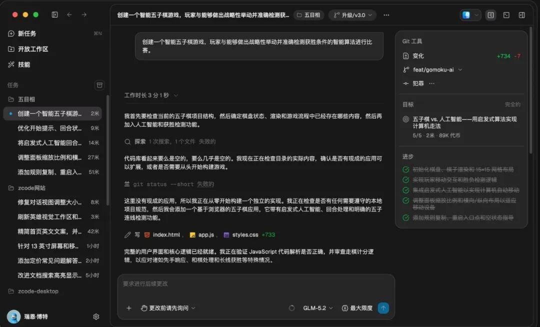Select task 改进文档搜索高亮显示...
The width and height of the screenshot is (540, 327).
[x=53, y=275]
